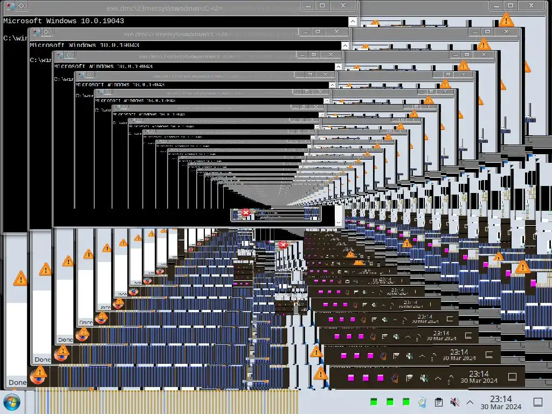Viewport: 552px width, 414px height.
Task: Minimize the background window at top right
Action: coord(496,6)
